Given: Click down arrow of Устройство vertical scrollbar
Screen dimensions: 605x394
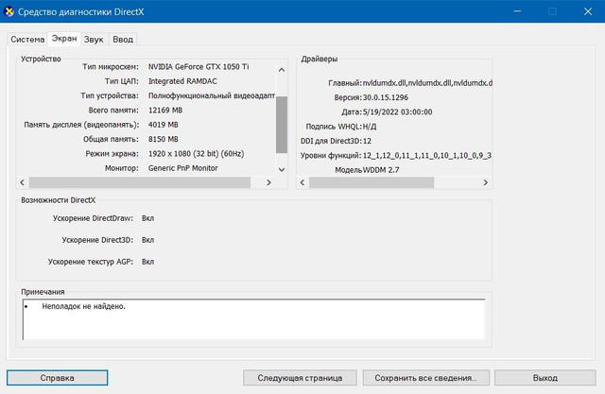Looking at the screenshot, I should [282, 170].
